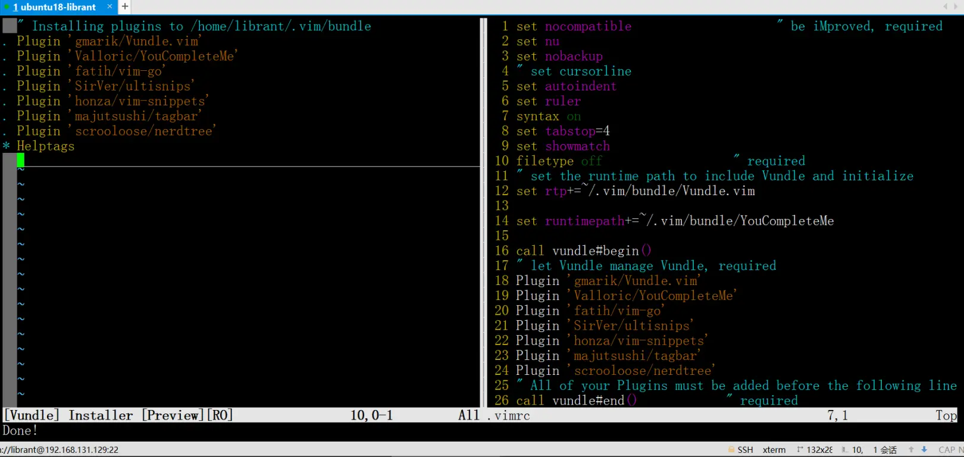Click the cursor position icon in status bar
964x457 pixels.
(845, 450)
